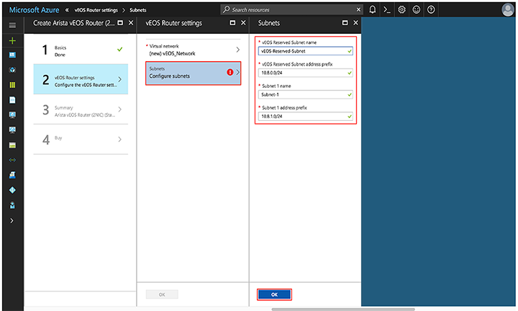
Task: Expand the sidebar More services chevron
Action: pyautogui.click(x=12, y=220)
